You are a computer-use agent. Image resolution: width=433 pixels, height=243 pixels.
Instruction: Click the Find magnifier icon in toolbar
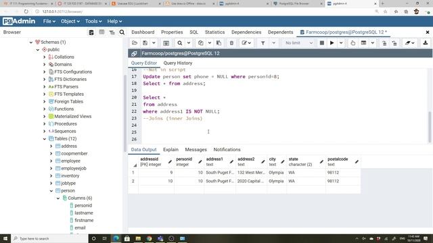point(180,43)
